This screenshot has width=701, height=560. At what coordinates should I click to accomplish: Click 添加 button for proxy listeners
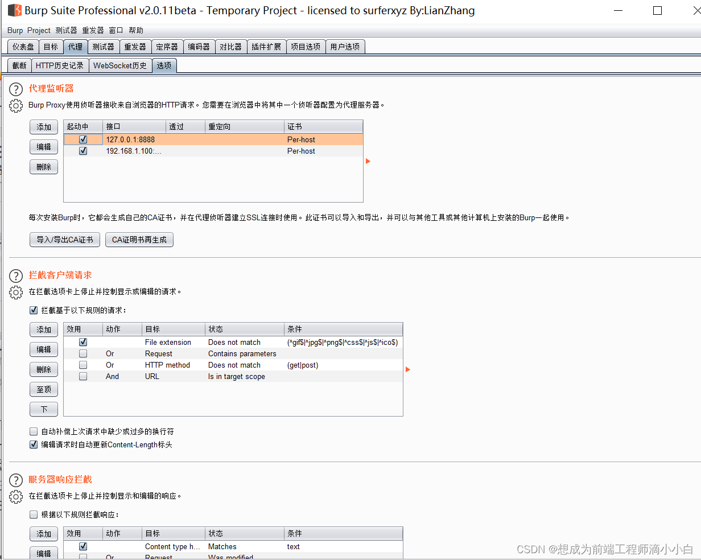pyautogui.click(x=44, y=127)
